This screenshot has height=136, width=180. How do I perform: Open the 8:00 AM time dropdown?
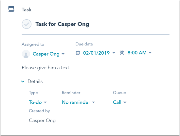[139, 53]
